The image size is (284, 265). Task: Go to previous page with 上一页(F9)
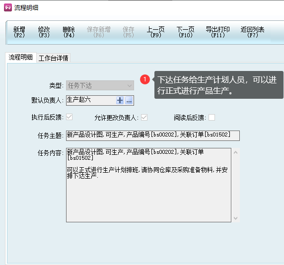tap(156, 32)
